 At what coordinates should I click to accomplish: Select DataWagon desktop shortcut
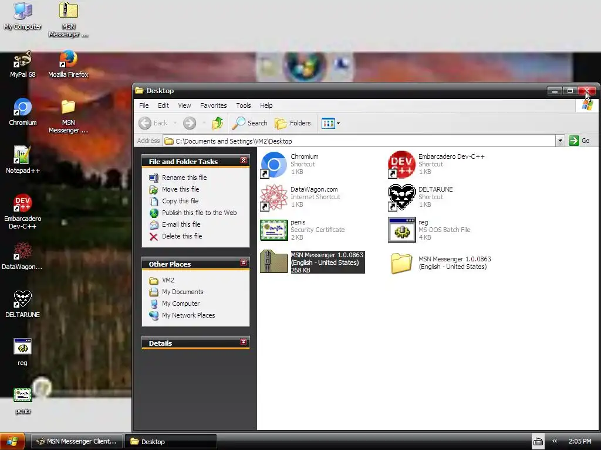(22, 255)
